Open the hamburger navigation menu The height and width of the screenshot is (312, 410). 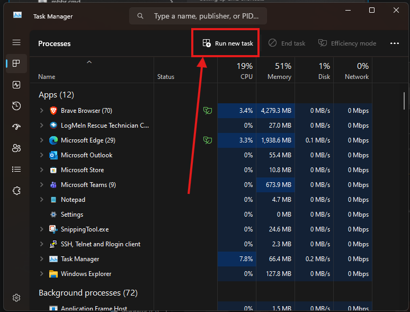[16, 42]
